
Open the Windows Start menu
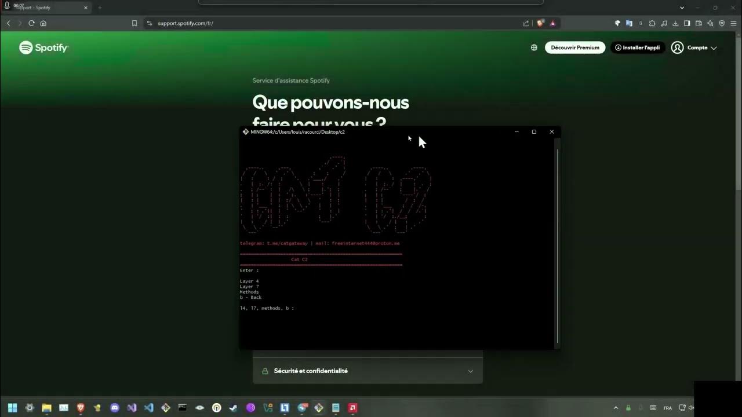pyautogui.click(x=12, y=408)
